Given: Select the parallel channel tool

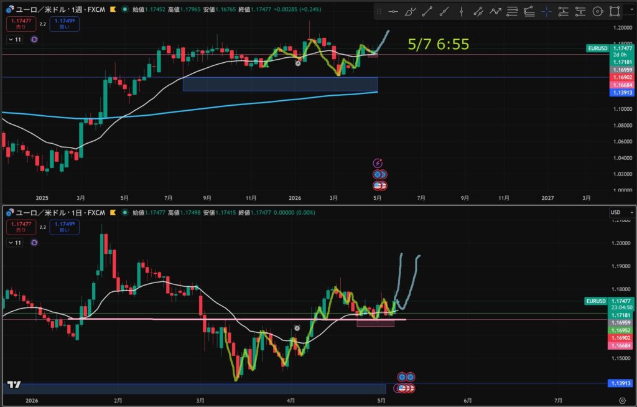Looking at the screenshot, I should 478,12.
